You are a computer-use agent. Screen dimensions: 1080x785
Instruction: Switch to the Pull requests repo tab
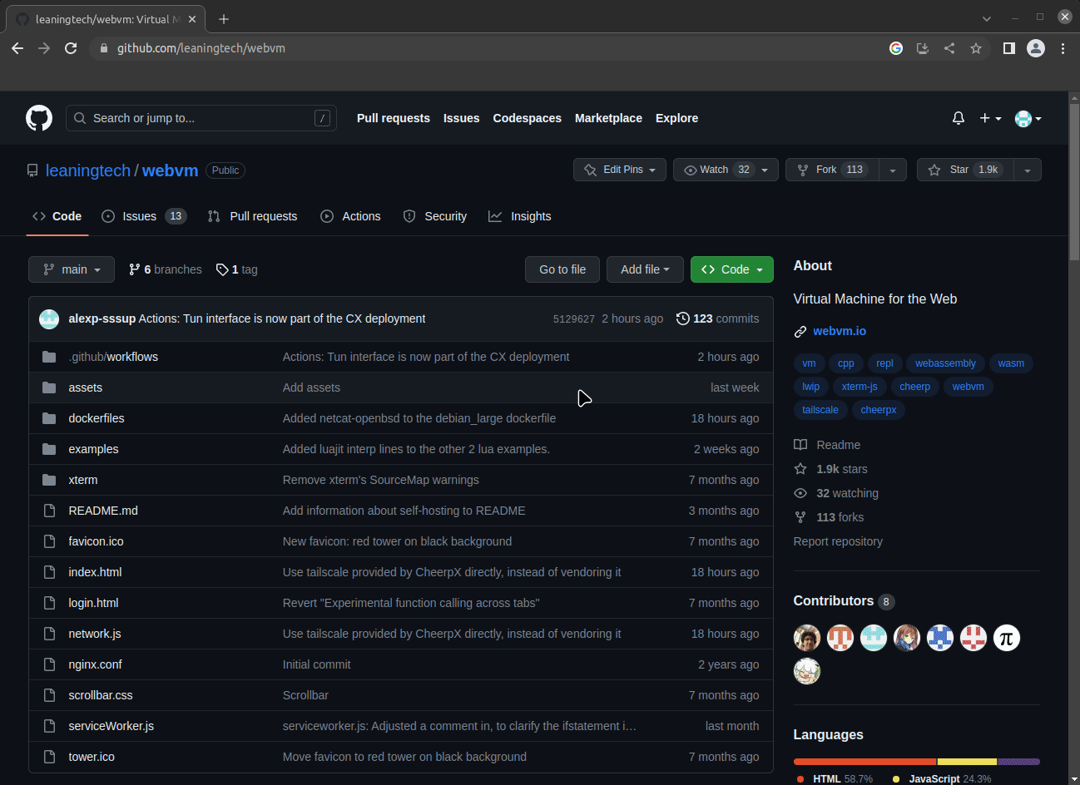(252, 216)
